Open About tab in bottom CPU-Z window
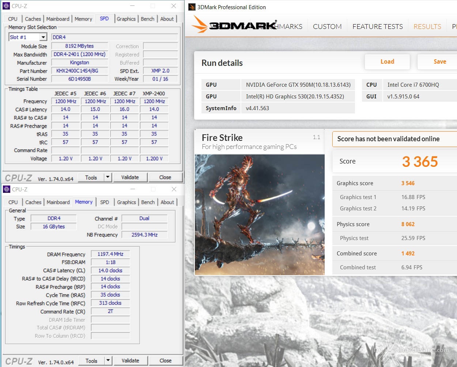Image resolution: width=457 pixels, height=367 pixels. tap(167, 202)
